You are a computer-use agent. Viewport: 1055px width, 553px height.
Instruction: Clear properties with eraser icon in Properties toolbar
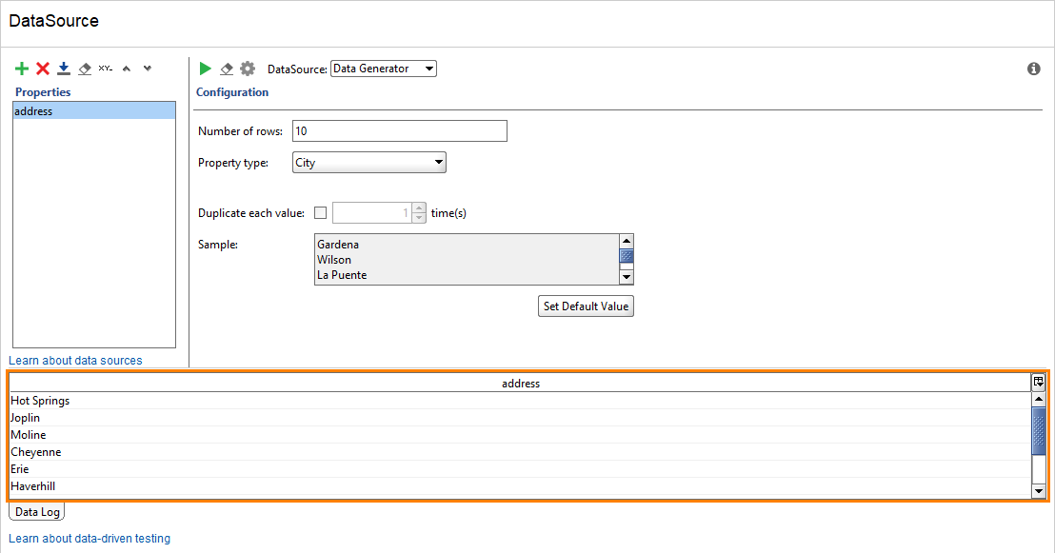coord(85,69)
